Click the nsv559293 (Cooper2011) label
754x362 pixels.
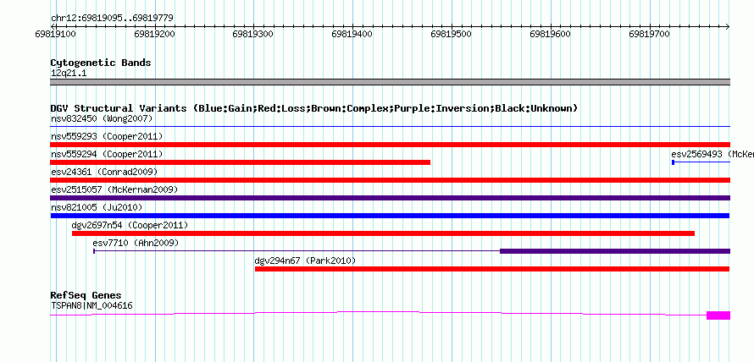pyautogui.click(x=107, y=136)
